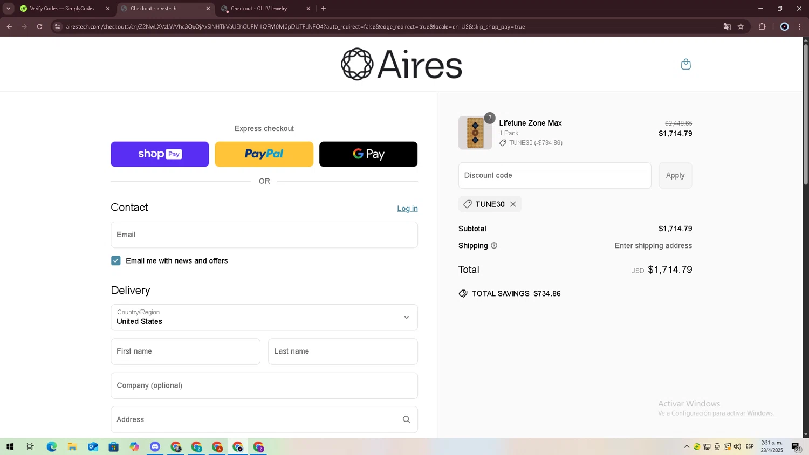Focus the Address field

(264, 419)
